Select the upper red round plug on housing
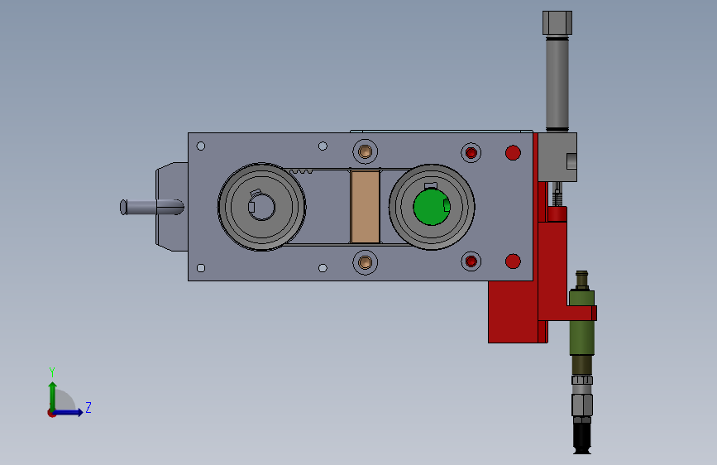Screen dimensions: 717x465 coord(513,153)
